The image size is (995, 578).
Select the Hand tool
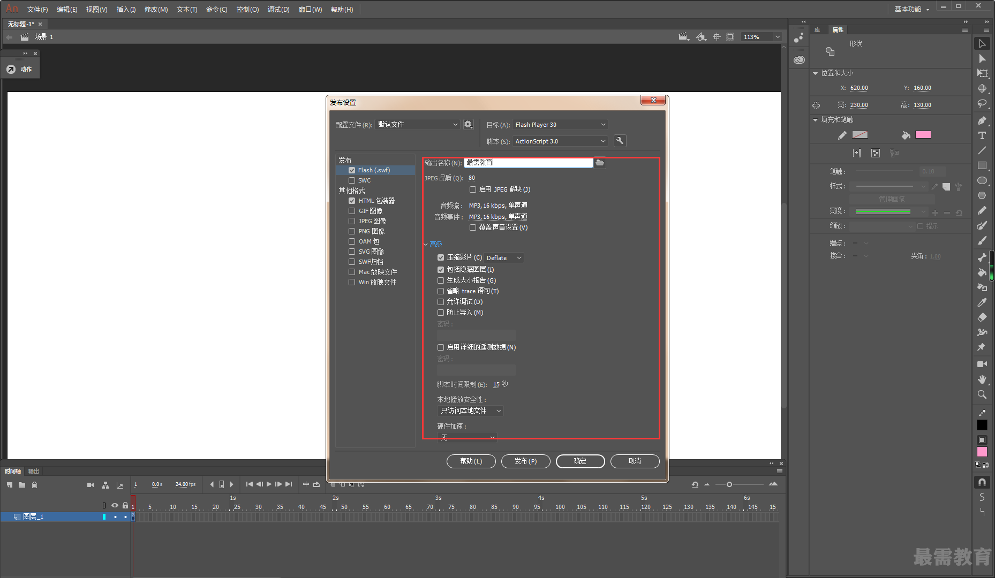[x=982, y=379]
